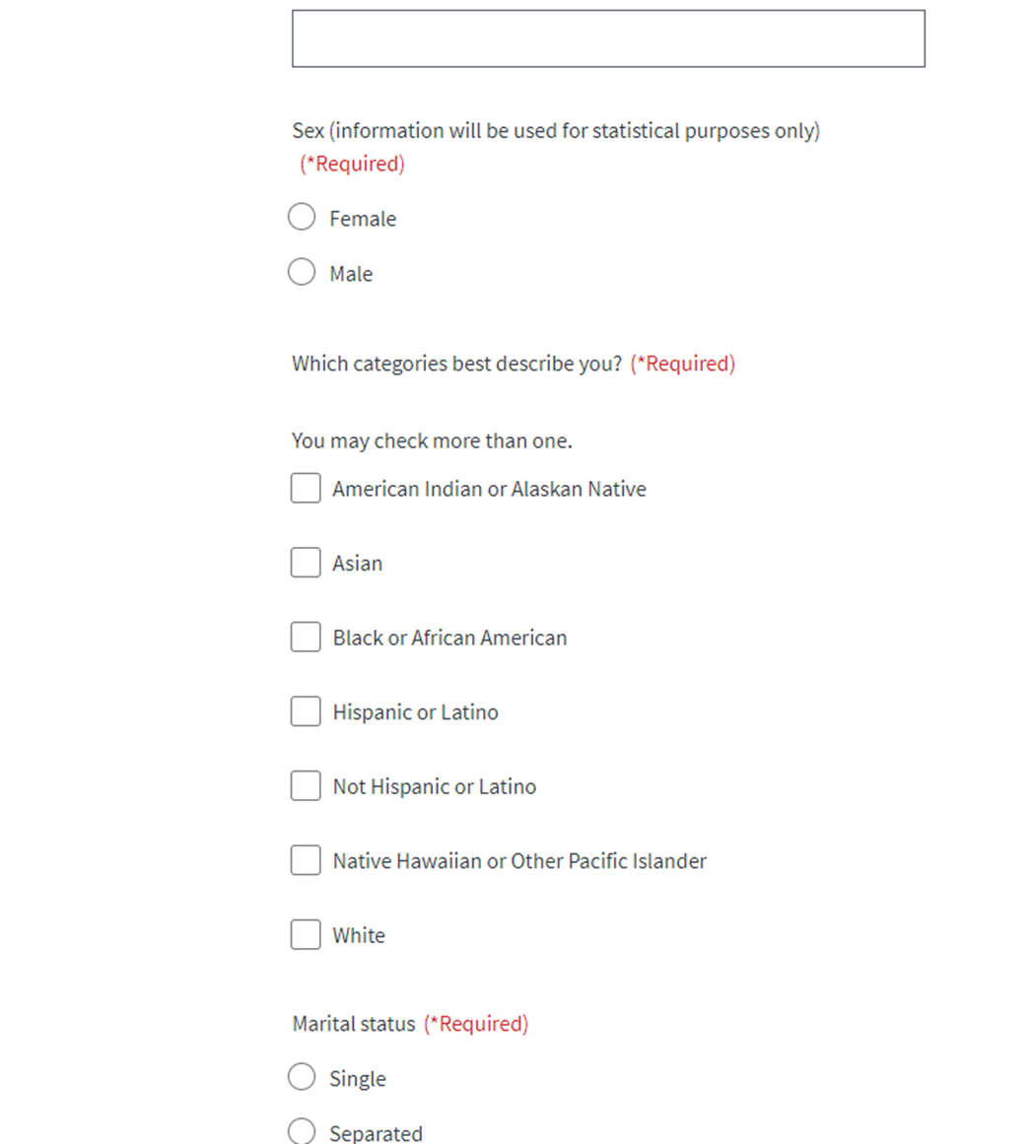
Task: Click the "Female" label text
Action: coord(363,219)
